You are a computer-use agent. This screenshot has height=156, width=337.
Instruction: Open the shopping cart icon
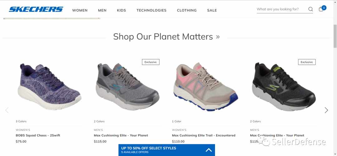click(321, 9)
